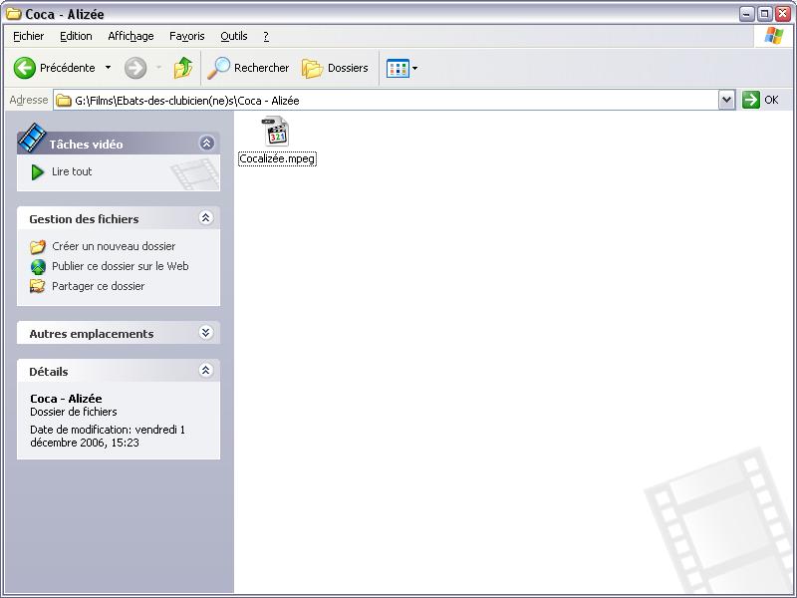Collapse the Gestion des fichiers panel

206,218
